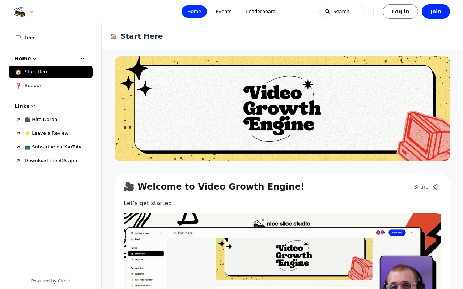
Task: Go to the Leaderboard tab
Action: (x=261, y=12)
